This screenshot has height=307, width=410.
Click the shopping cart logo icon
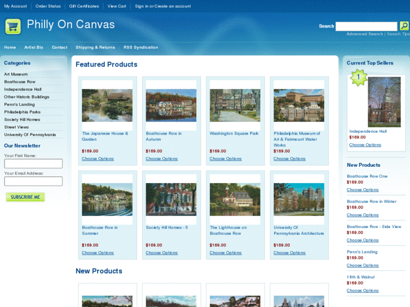[x=13, y=26]
